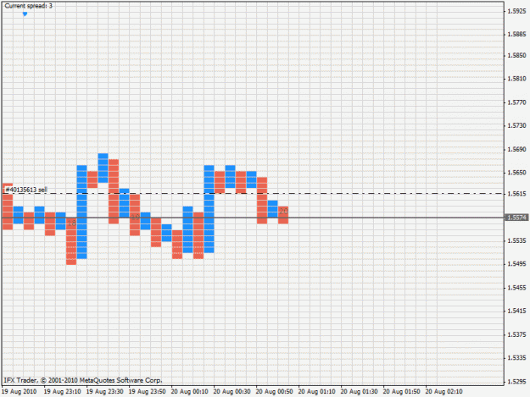Click the 1.5810 price axis label
The width and height of the screenshot is (530, 397).
516,79
